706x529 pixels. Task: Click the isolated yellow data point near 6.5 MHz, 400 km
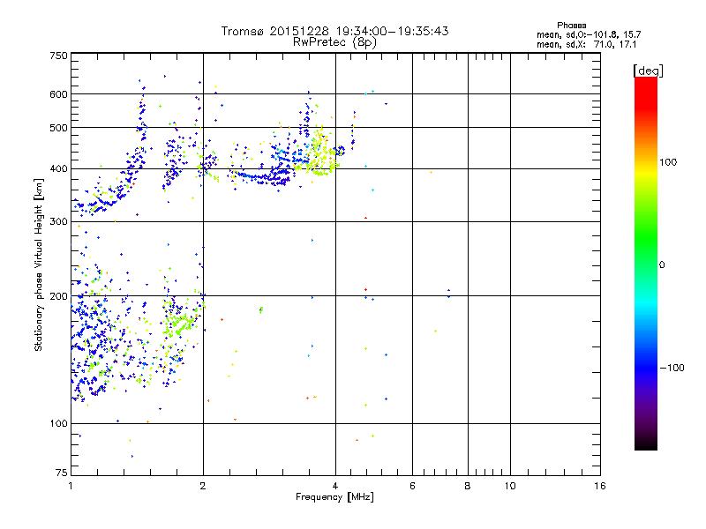[x=431, y=172]
